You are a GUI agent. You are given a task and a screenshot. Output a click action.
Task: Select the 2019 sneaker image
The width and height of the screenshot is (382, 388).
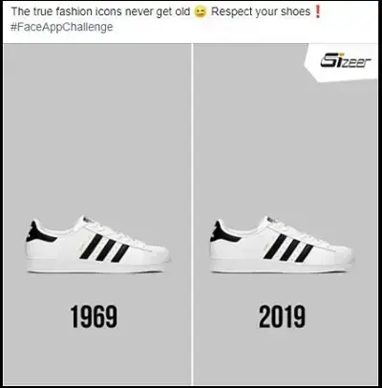click(282, 245)
